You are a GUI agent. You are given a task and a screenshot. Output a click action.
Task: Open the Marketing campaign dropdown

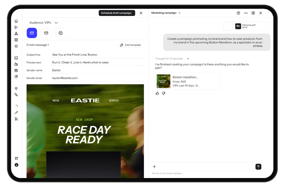point(166,13)
